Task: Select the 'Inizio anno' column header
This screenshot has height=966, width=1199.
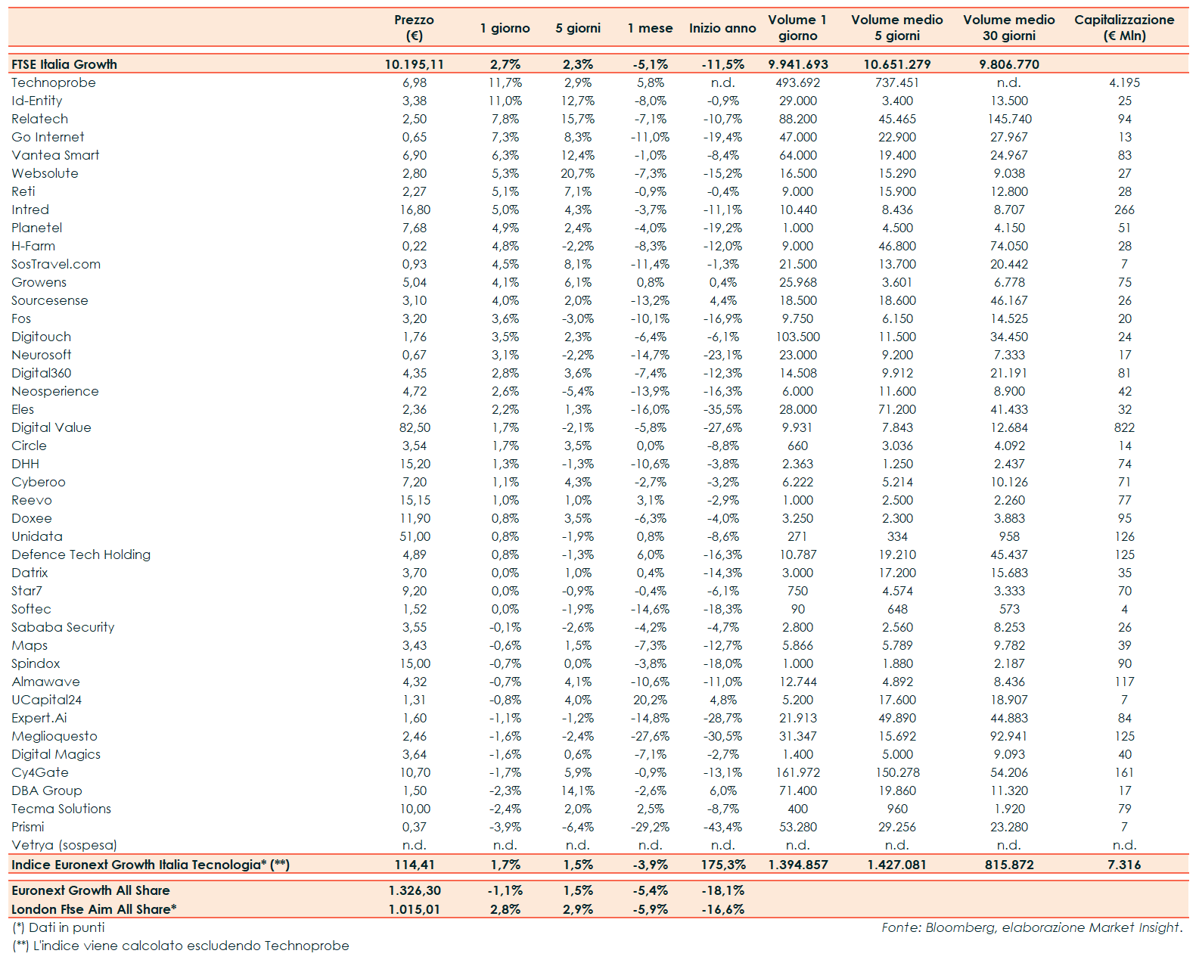Action: tap(722, 28)
